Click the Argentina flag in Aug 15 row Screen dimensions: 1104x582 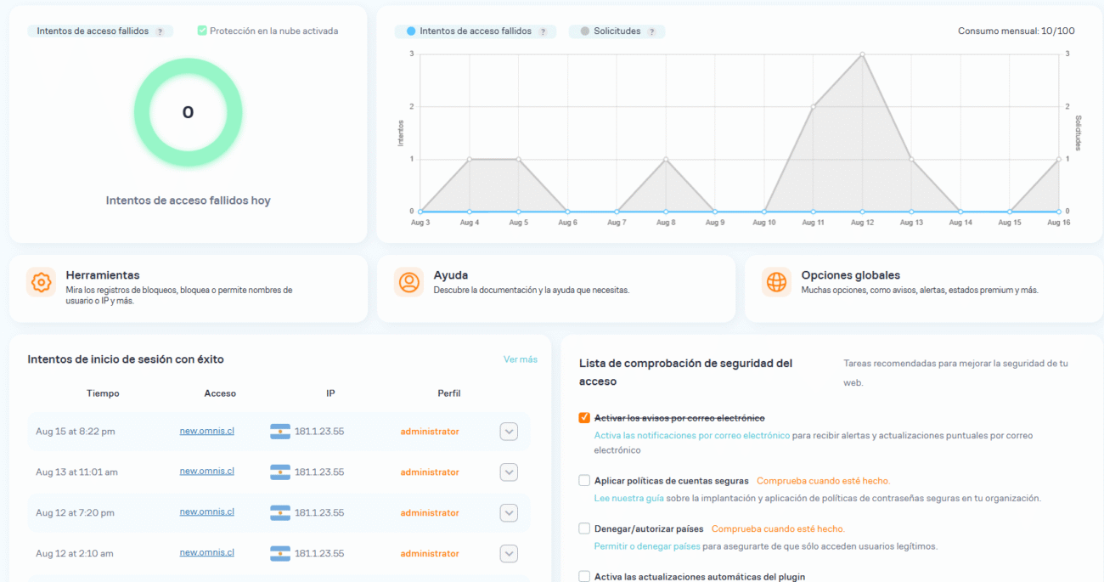click(280, 432)
